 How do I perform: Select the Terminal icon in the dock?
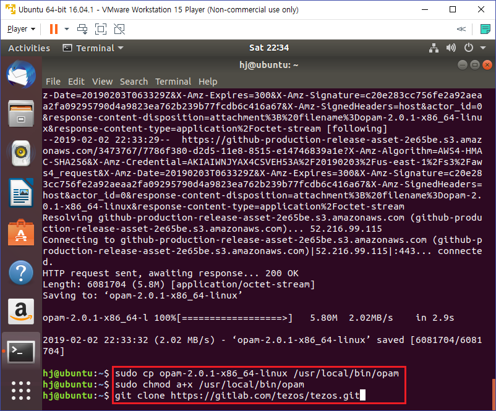[x=21, y=351]
